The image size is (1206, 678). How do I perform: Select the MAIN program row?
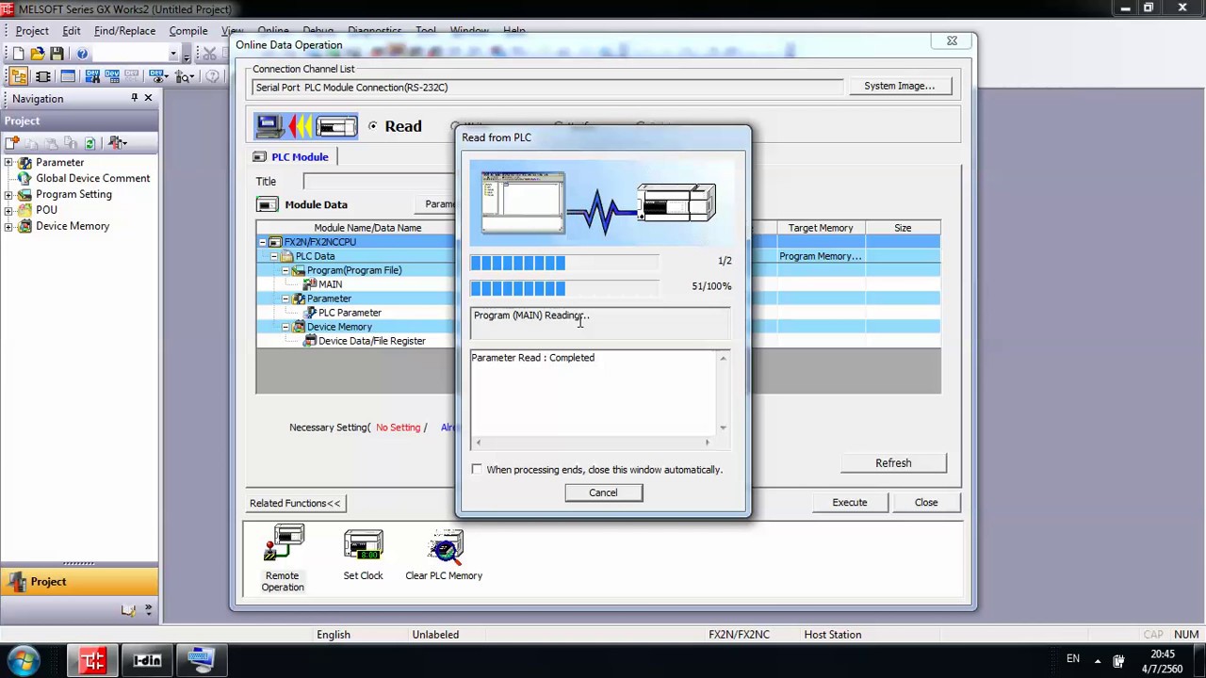[x=355, y=284]
